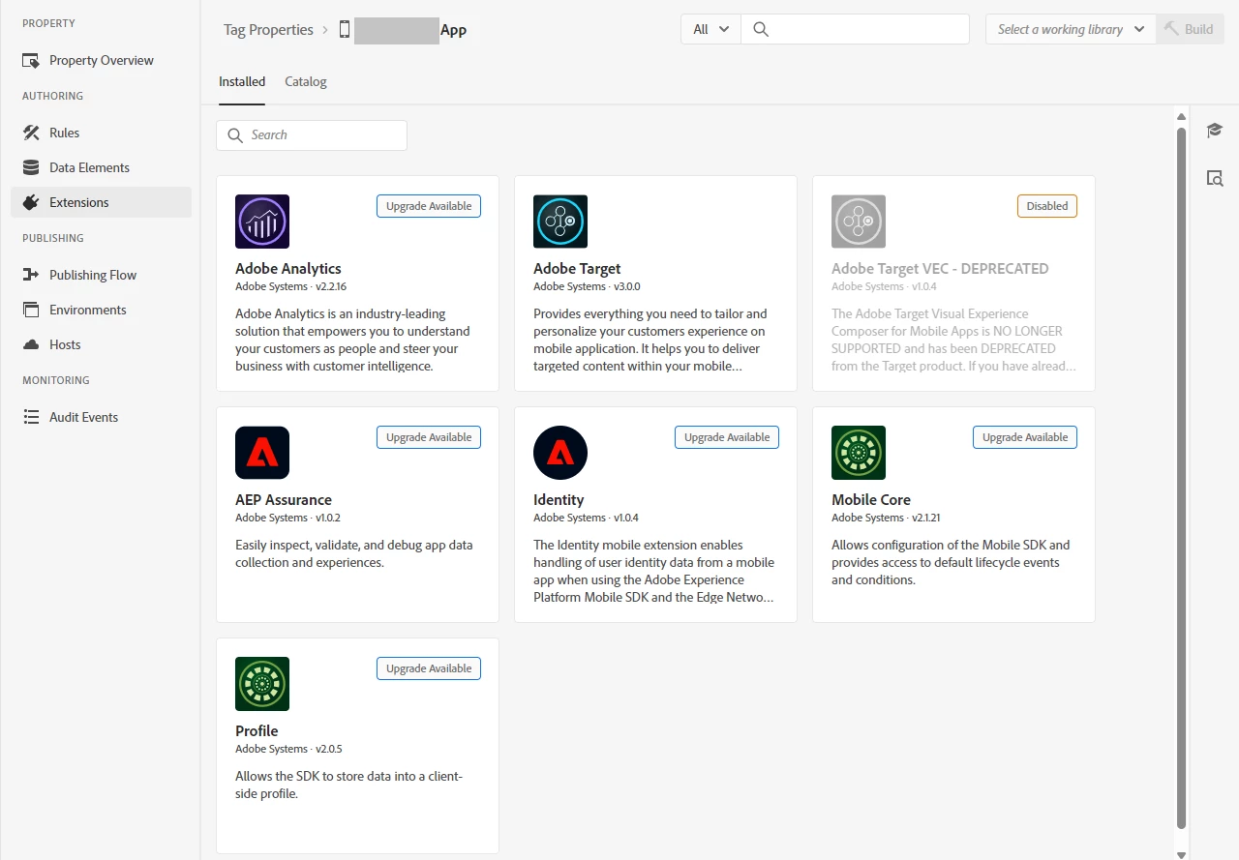The width and height of the screenshot is (1239, 860).
Task: Click the Profile description text
Action: coord(349,785)
